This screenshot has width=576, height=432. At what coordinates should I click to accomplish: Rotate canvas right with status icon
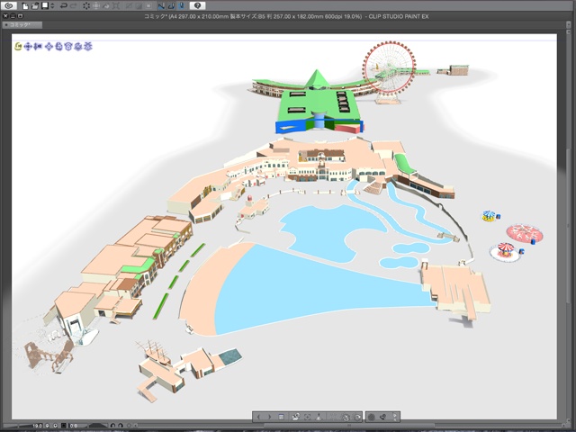[120, 426]
